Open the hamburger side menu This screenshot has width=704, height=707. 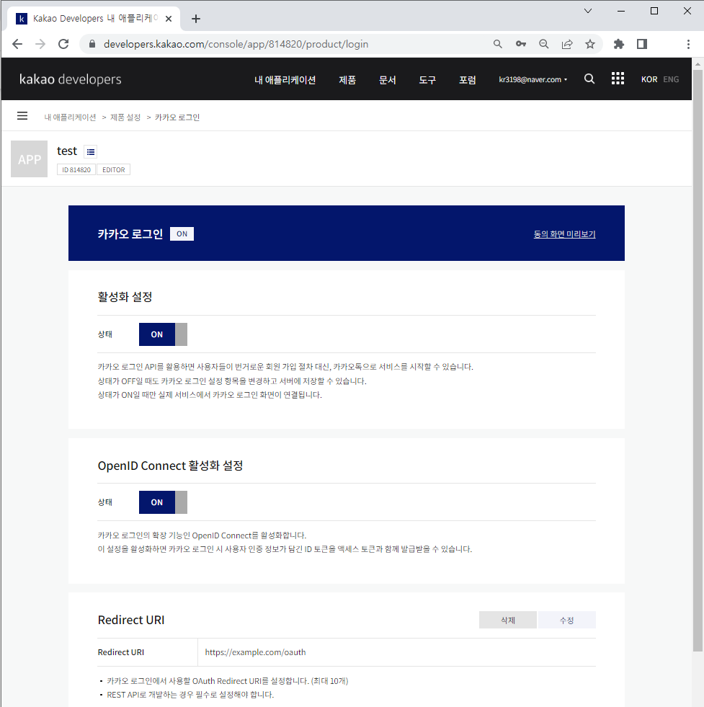click(x=22, y=116)
